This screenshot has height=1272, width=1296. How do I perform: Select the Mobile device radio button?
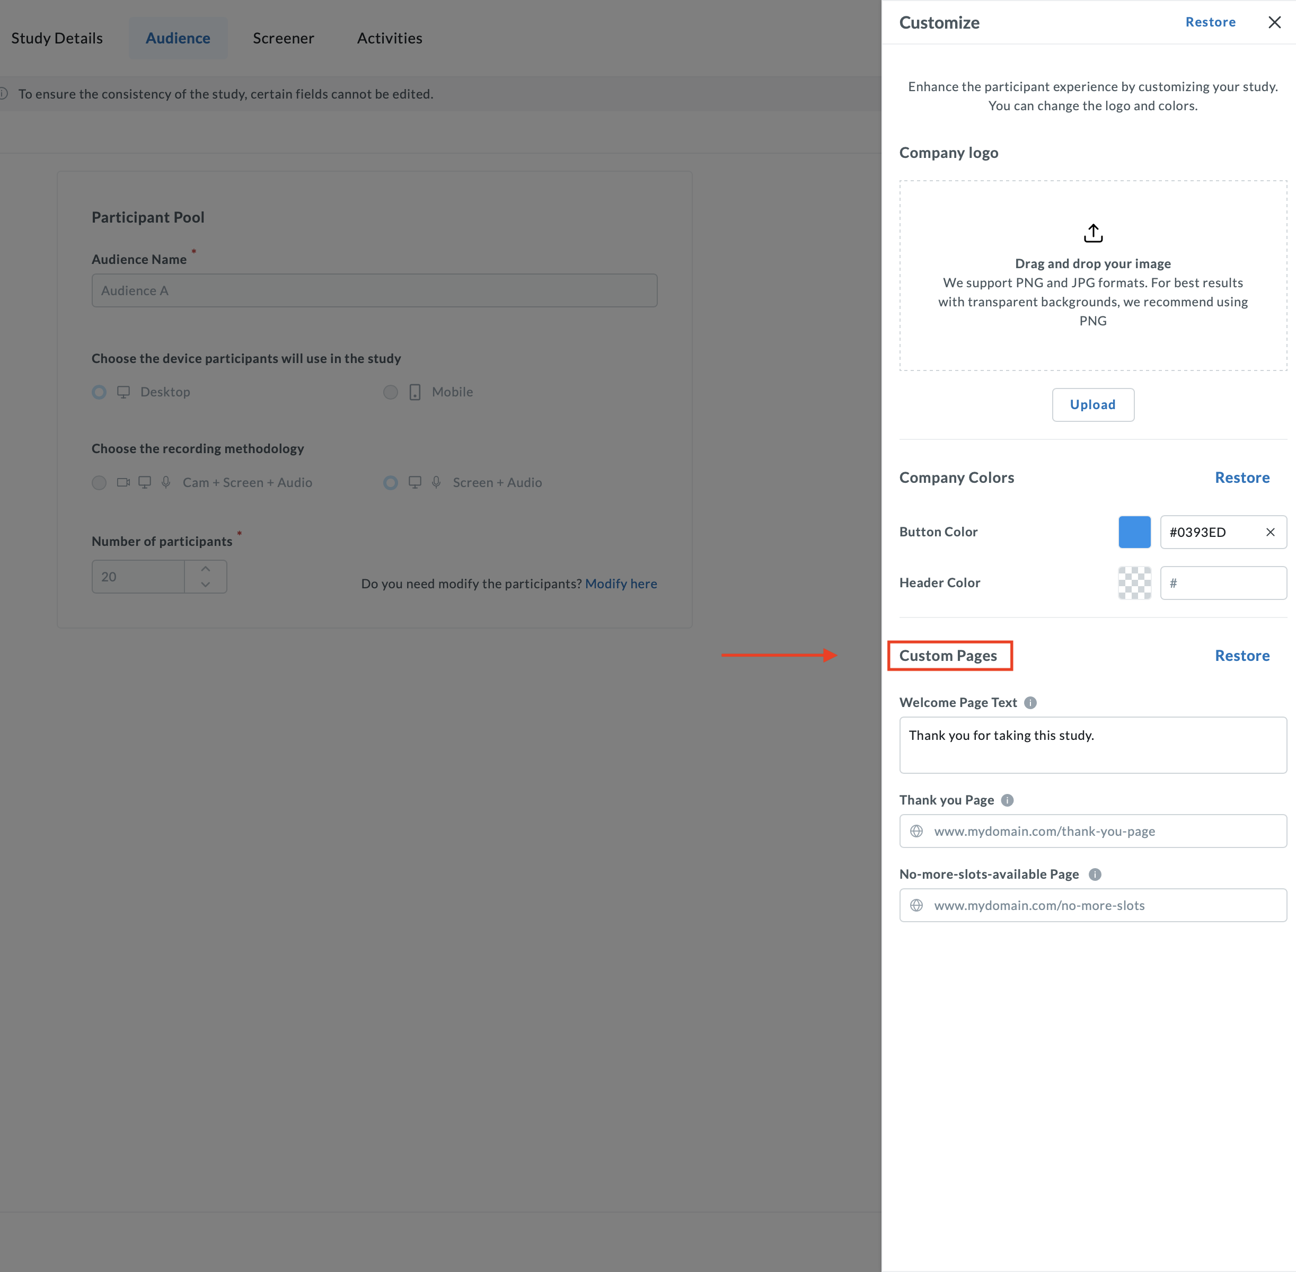tap(391, 392)
